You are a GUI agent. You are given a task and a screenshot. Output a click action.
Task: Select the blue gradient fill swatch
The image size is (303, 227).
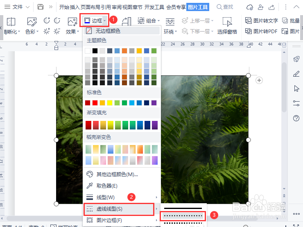pyautogui.click(x=140, y=125)
